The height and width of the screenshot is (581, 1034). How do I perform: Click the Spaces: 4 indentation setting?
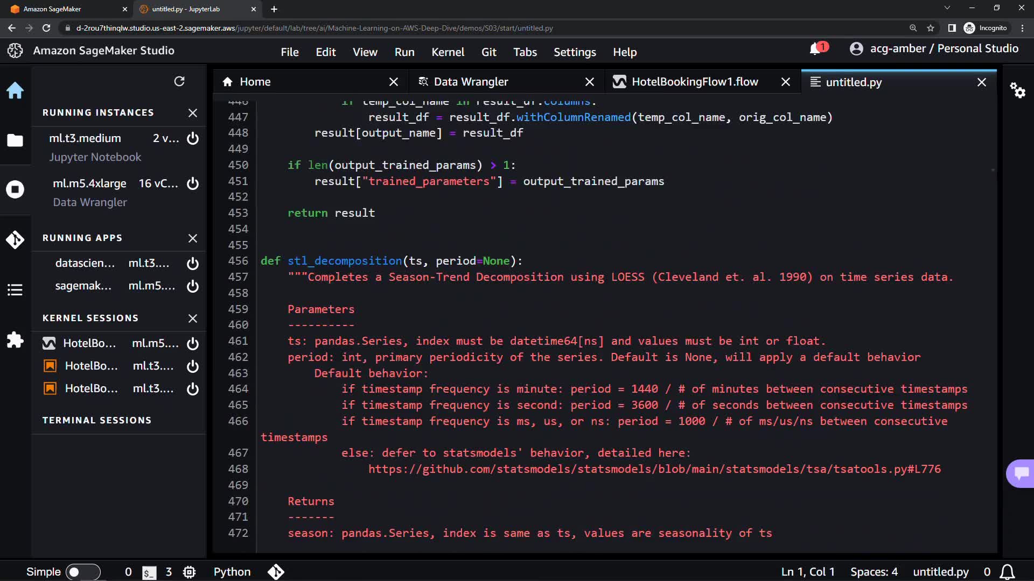(874, 572)
